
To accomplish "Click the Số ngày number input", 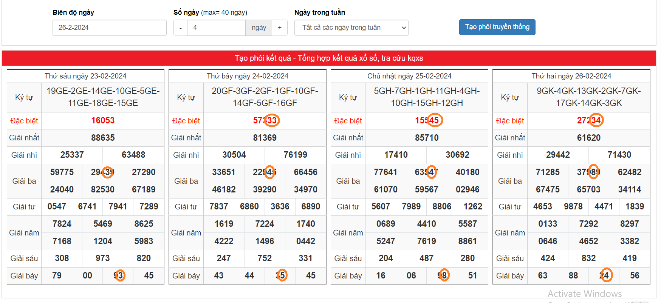I will tap(216, 28).
